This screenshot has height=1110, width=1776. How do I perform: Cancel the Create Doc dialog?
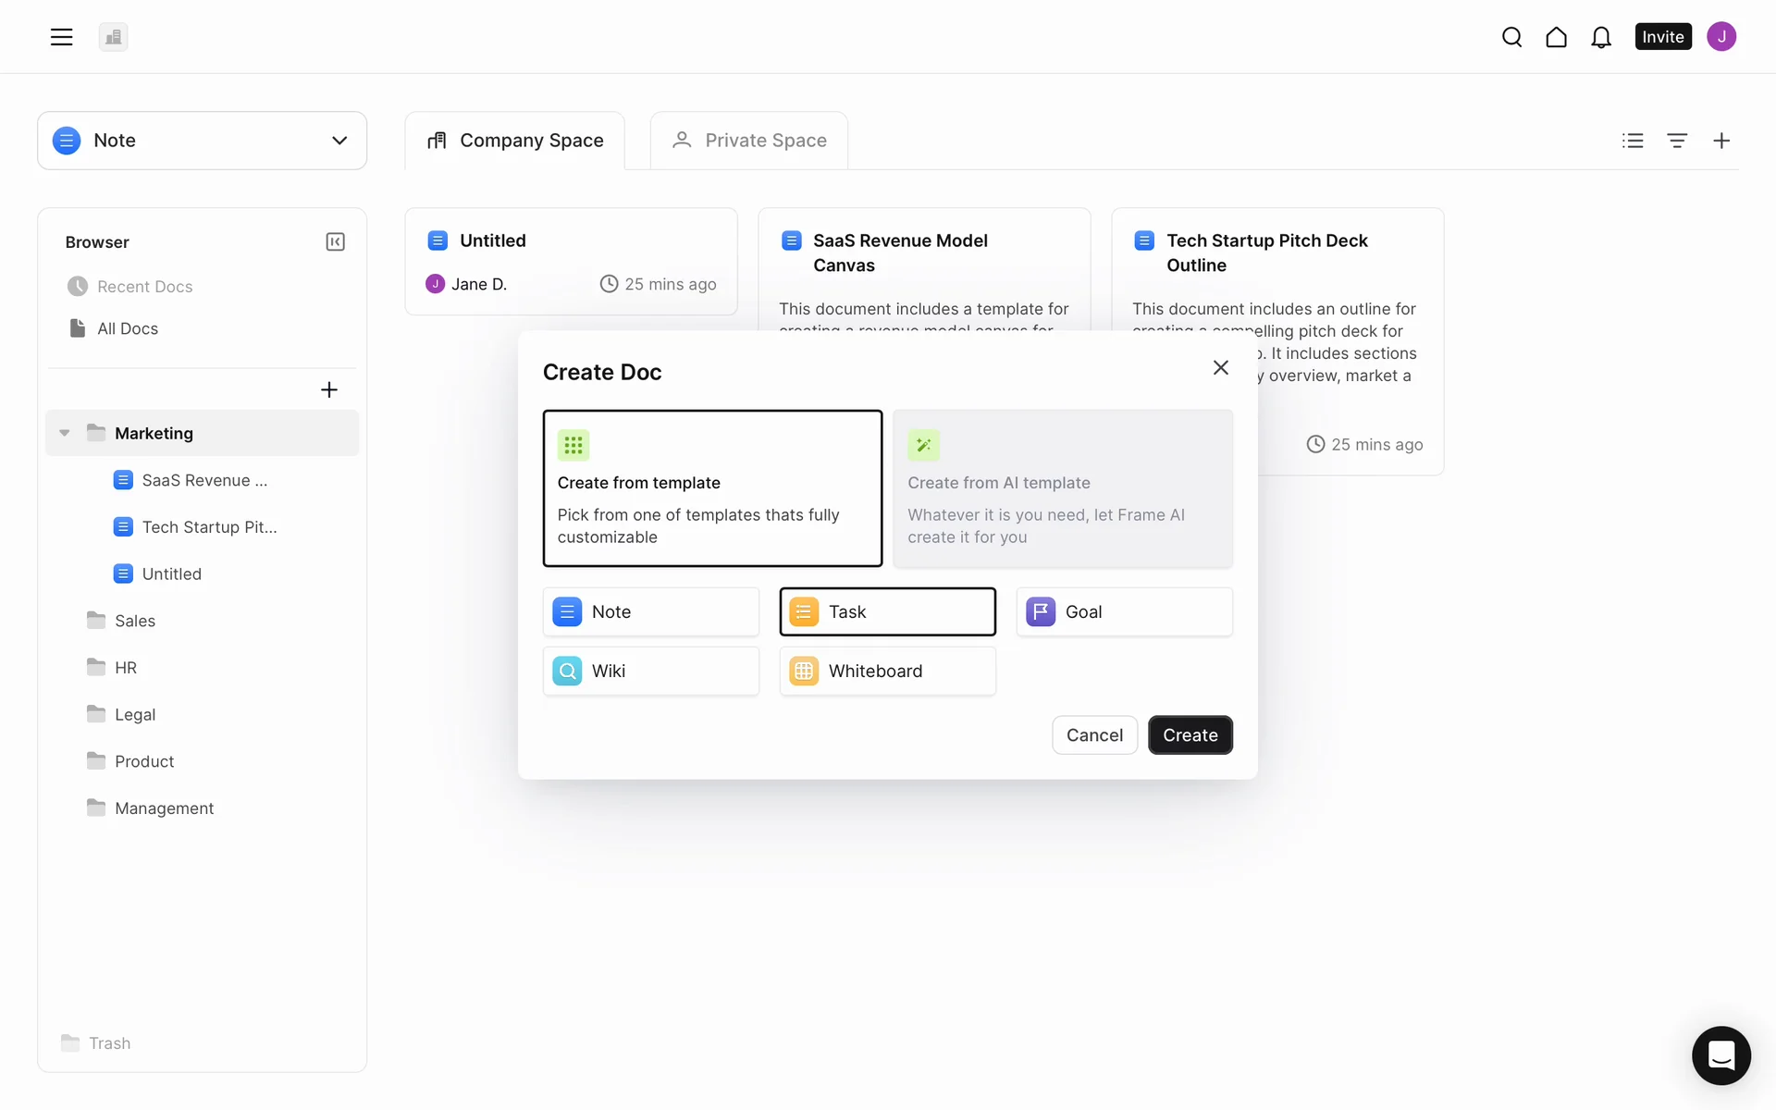pos(1094,735)
